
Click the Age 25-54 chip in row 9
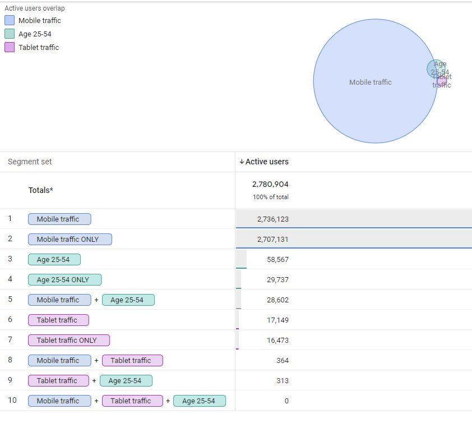click(x=126, y=380)
